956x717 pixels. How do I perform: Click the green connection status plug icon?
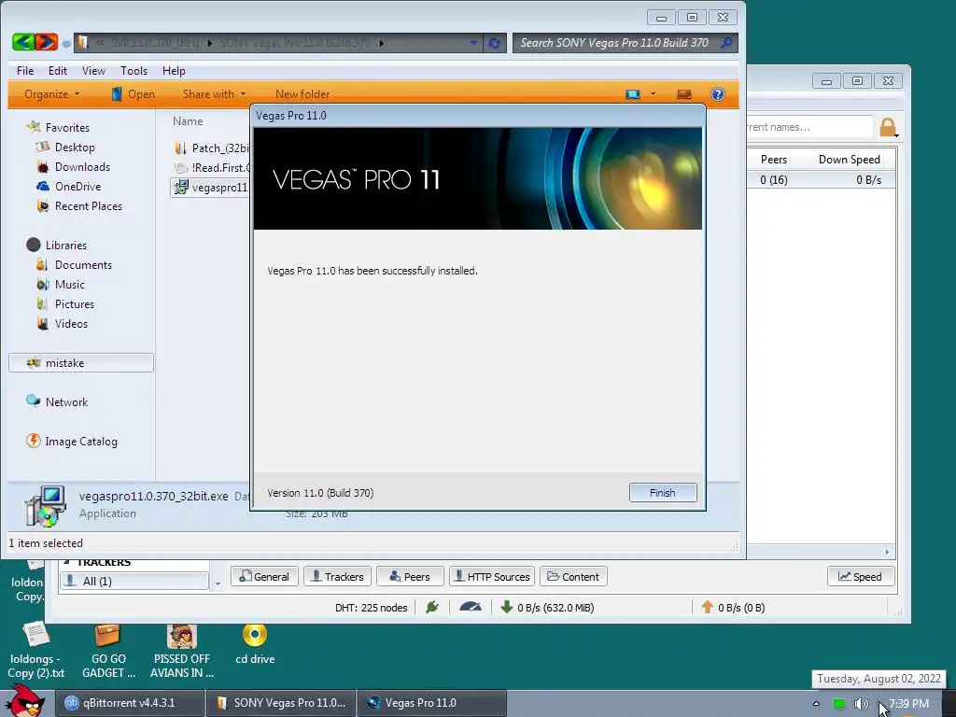[432, 607]
